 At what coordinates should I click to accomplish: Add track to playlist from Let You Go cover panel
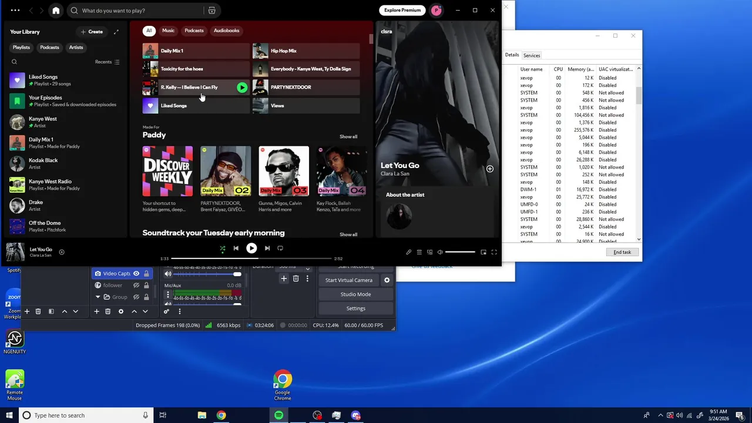(489, 169)
